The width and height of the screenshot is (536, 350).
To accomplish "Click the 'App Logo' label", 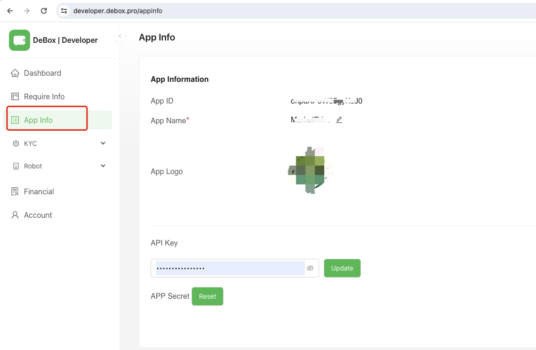I will [x=167, y=172].
